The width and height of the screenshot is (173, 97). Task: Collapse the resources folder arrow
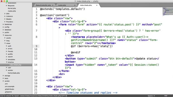(x=3, y=35)
